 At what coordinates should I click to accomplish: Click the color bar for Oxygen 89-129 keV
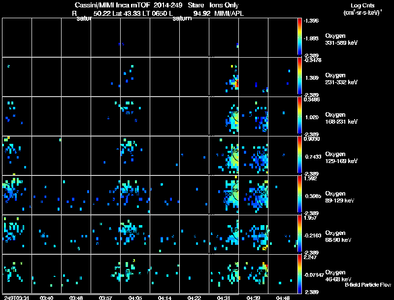[299, 195]
